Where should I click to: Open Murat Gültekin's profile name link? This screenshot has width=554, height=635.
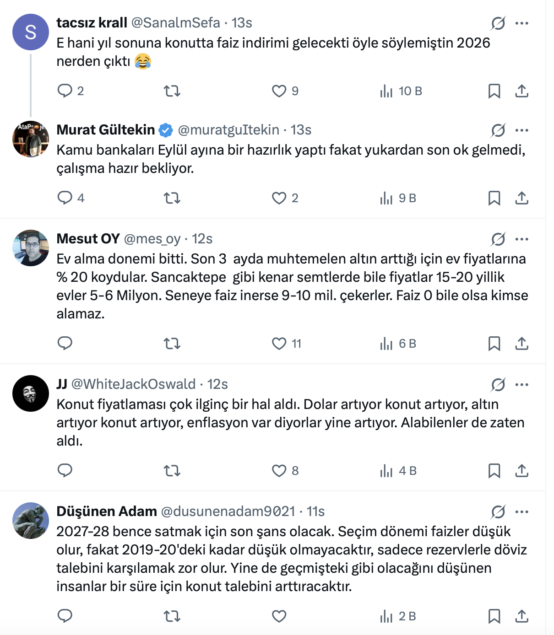pos(105,130)
